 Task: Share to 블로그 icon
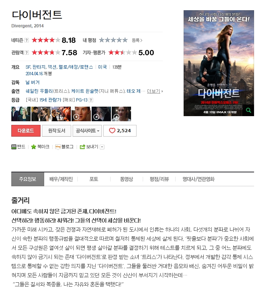58,147
